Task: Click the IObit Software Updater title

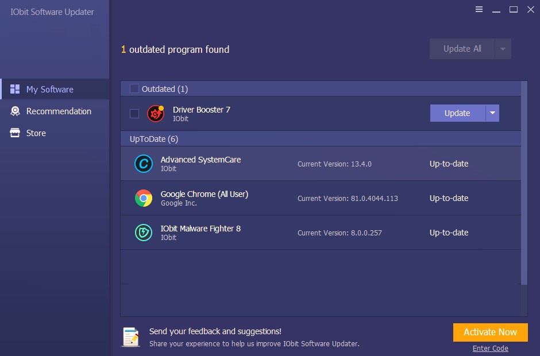Action: (52, 12)
